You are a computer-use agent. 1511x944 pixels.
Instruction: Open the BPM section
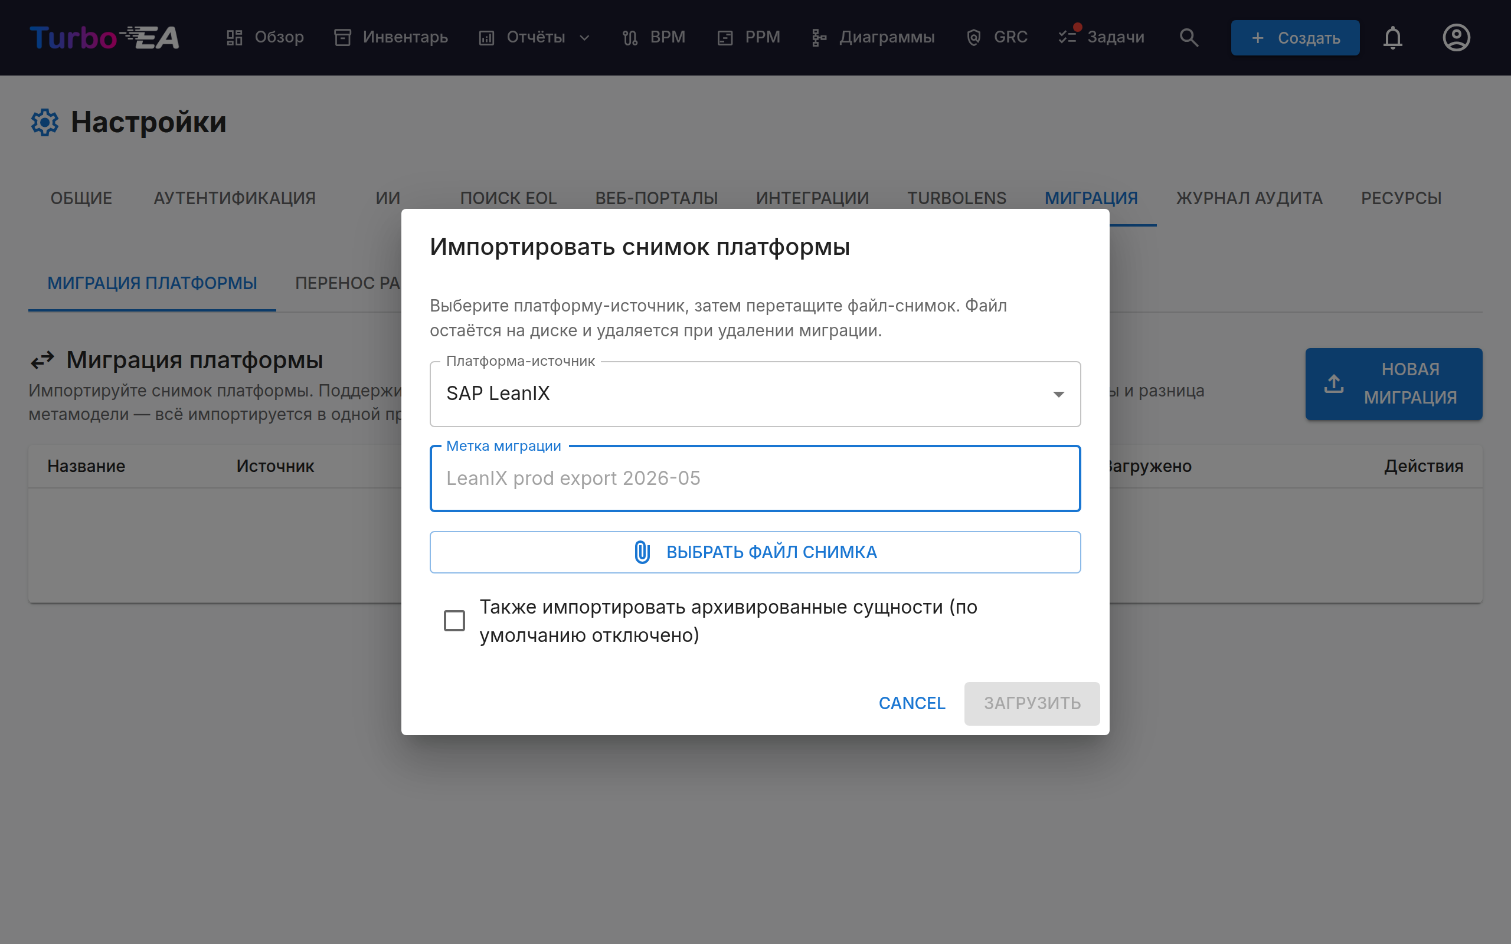(654, 37)
